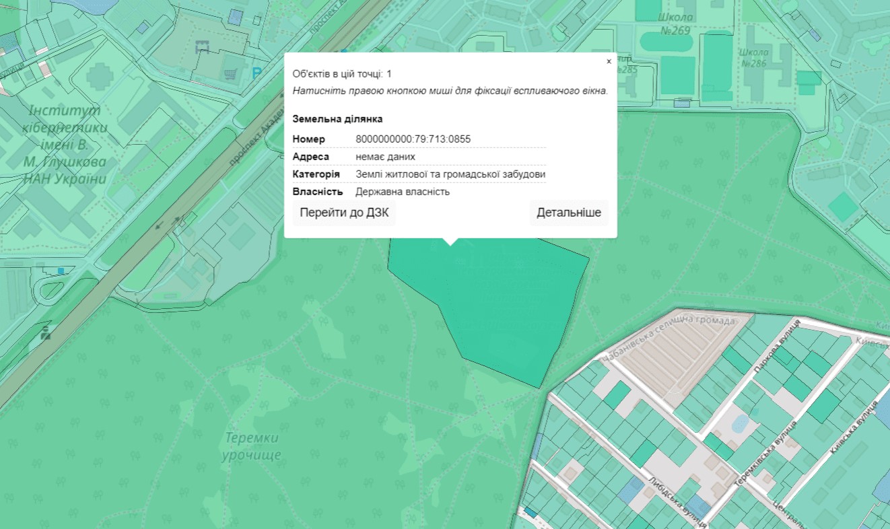Image resolution: width=890 pixels, height=529 pixels.
Task: Click the gate-shaped landmark icon on map
Action: 201,47
